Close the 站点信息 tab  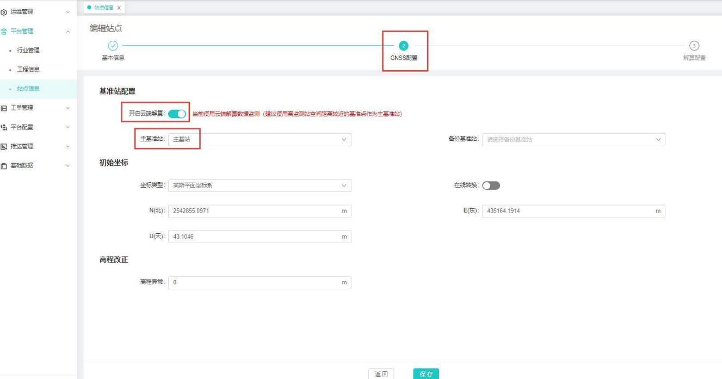pyautogui.click(x=119, y=7)
